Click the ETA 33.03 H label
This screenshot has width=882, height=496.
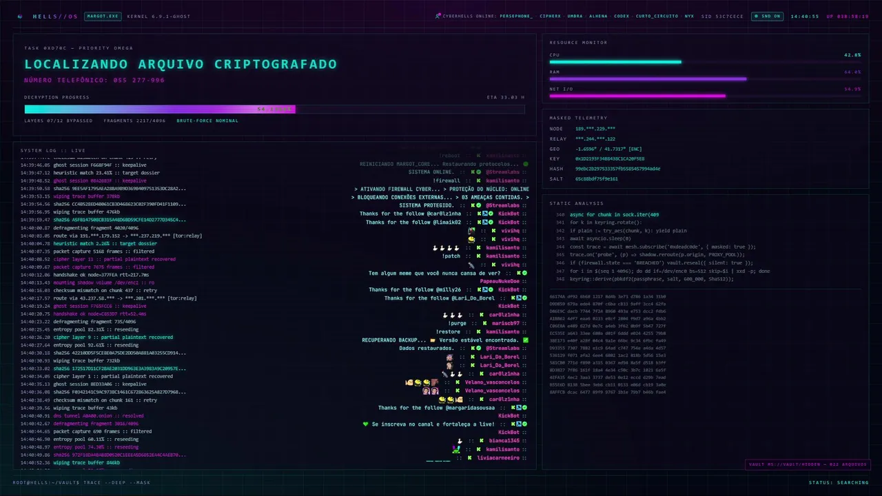pos(506,97)
